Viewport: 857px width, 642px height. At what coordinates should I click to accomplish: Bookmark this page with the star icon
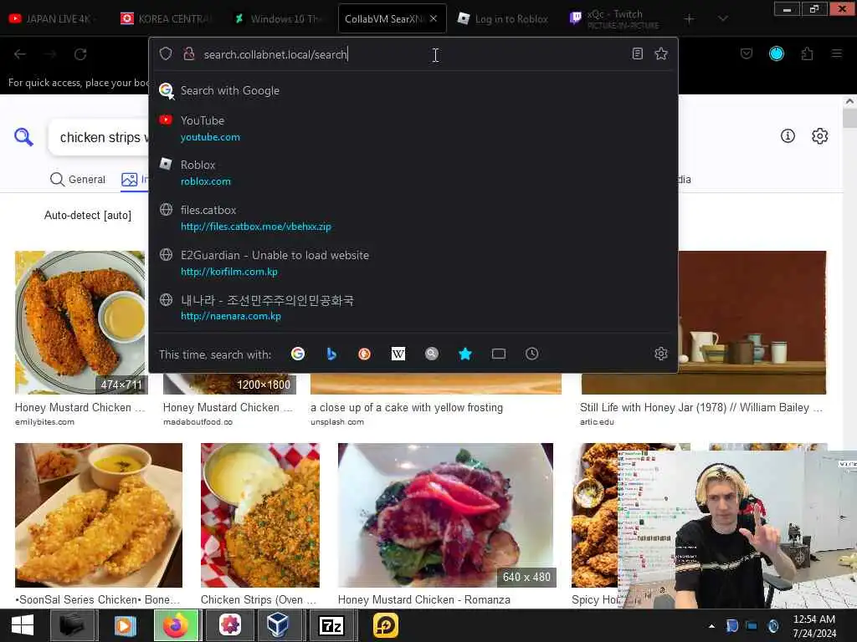[661, 53]
